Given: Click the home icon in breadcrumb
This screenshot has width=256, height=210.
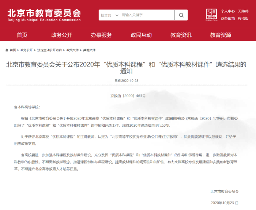Looking at the screenshot, I should click(7, 50).
